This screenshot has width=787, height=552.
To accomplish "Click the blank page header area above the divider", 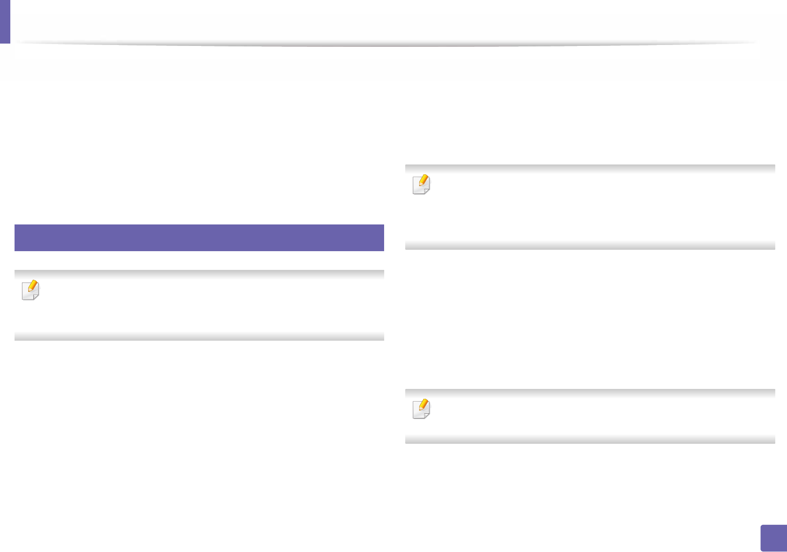I will pyautogui.click(x=385, y=21).
